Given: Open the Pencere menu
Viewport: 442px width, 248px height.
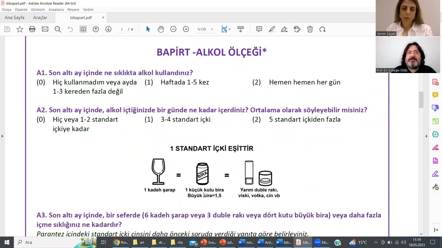Looking at the screenshot, I should click(x=73, y=10).
